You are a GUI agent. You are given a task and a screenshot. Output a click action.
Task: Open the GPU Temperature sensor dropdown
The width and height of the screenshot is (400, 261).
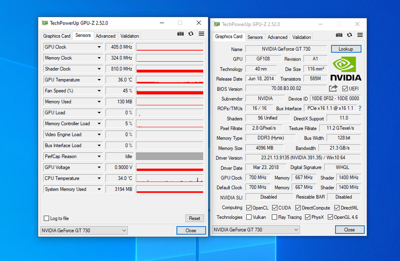[99, 80]
